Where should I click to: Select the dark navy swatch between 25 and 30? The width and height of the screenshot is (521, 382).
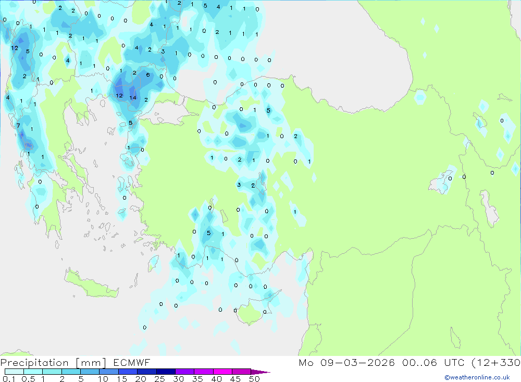(166, 372)
